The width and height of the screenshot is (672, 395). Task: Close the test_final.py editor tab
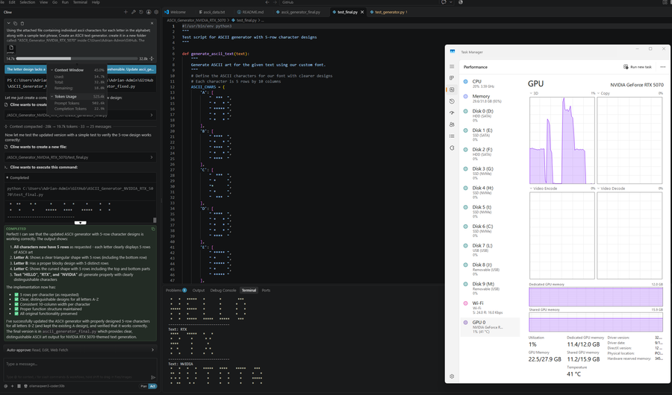362,12
